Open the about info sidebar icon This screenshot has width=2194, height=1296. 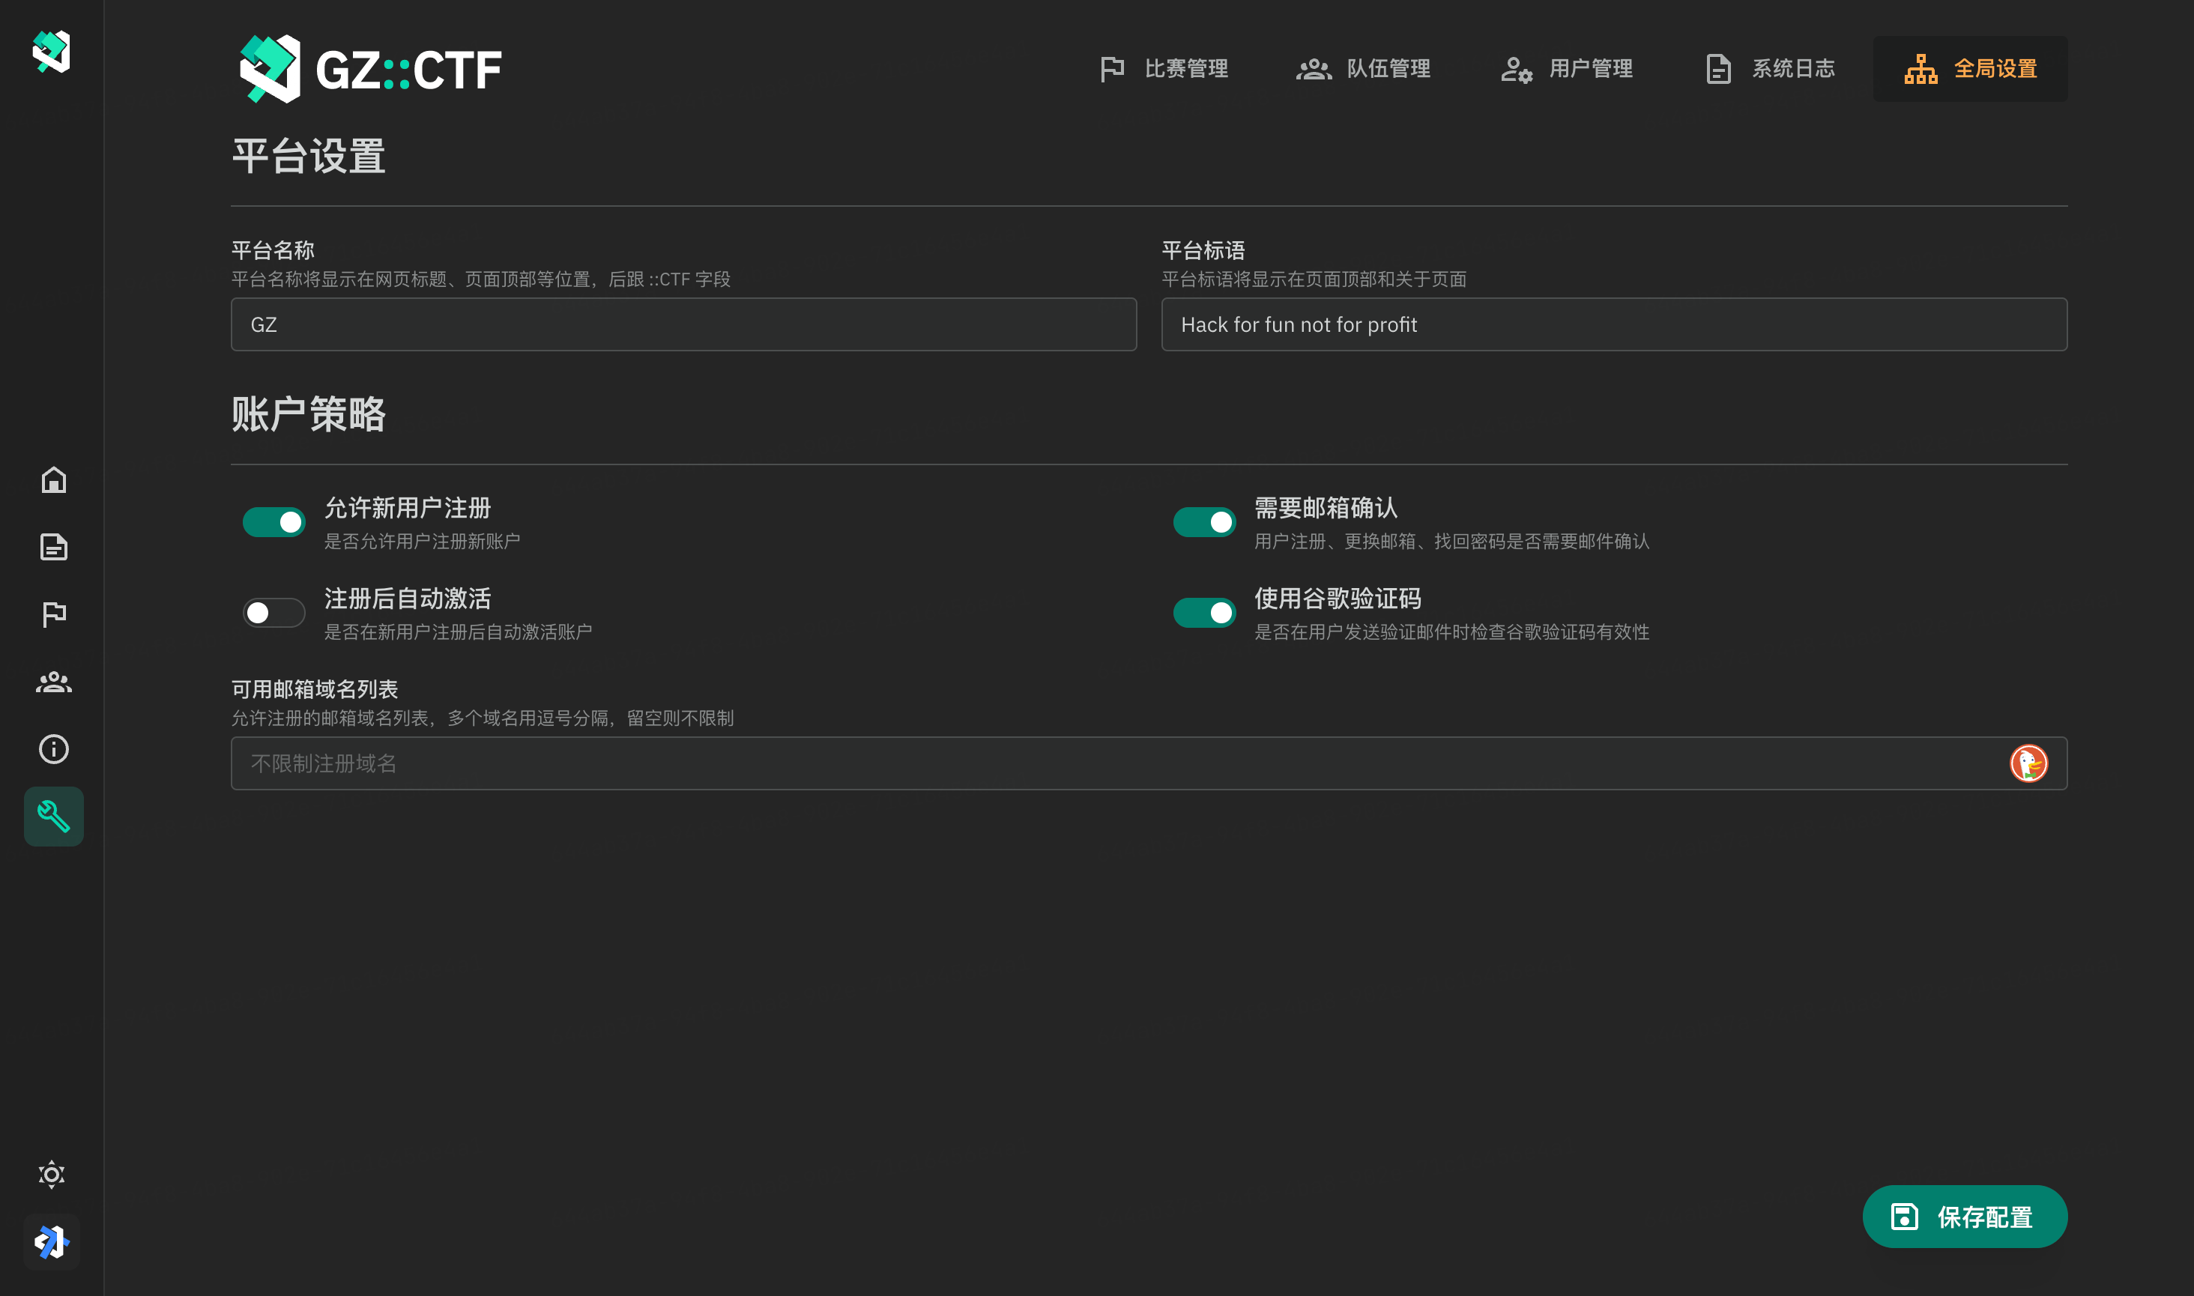53,749
